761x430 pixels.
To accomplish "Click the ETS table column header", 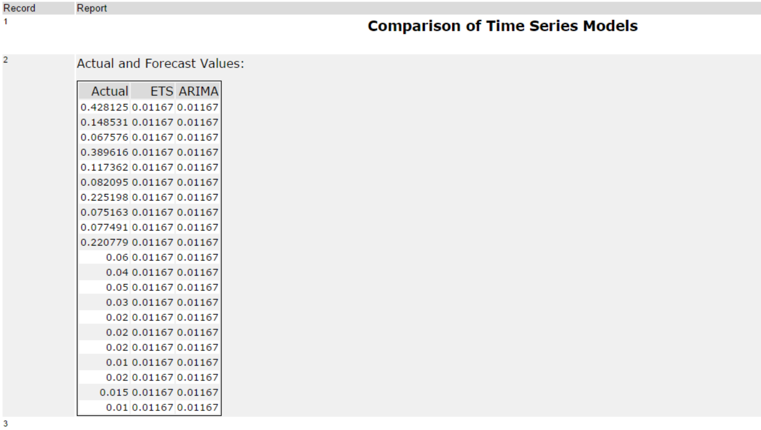I will (161, 91).
